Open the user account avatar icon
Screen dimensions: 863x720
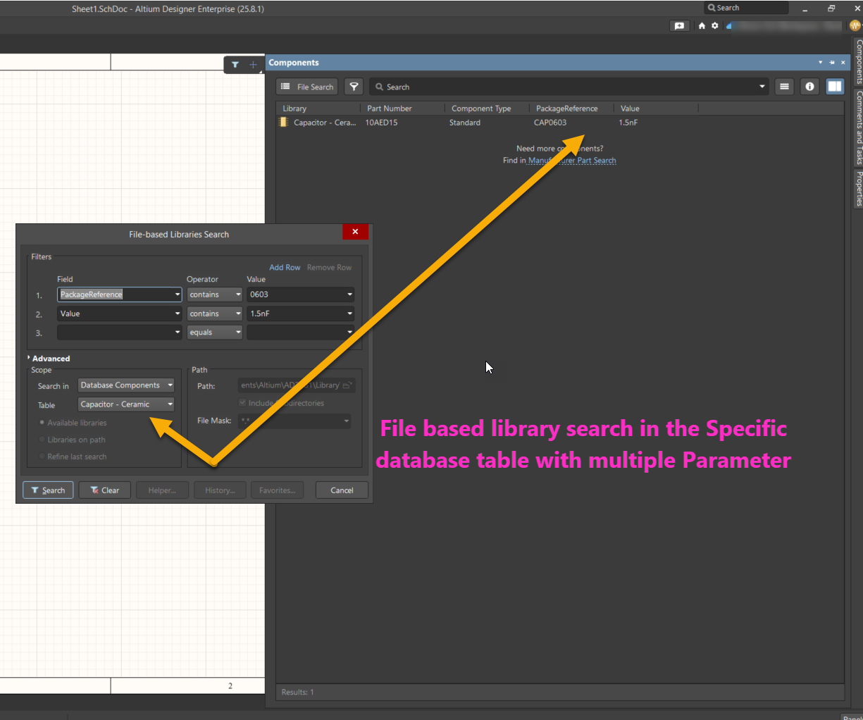tap(855, 25)
